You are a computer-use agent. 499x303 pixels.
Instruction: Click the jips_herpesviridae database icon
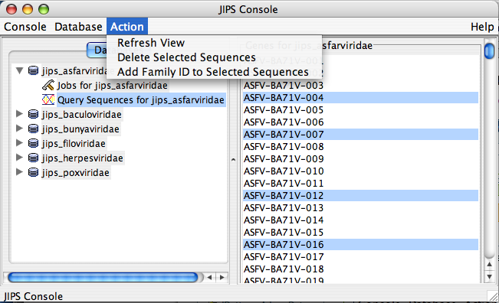[x=34, y=158]
